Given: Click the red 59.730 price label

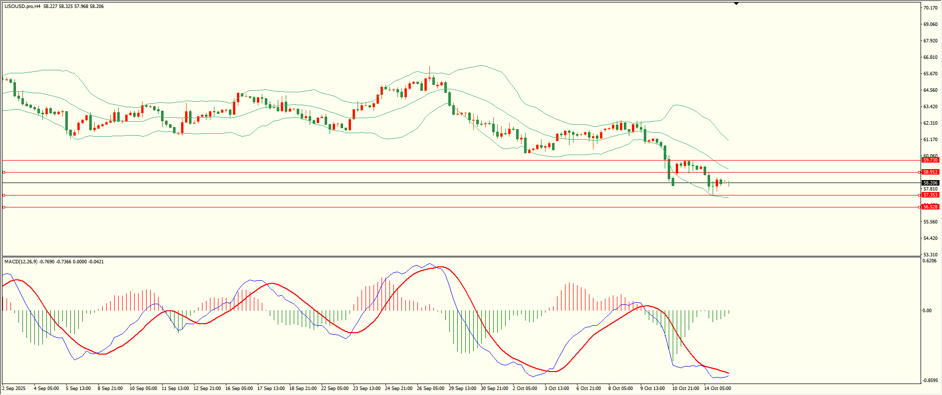Looking at the screenshot, I should pyautogui.click(x=930, y=160).
